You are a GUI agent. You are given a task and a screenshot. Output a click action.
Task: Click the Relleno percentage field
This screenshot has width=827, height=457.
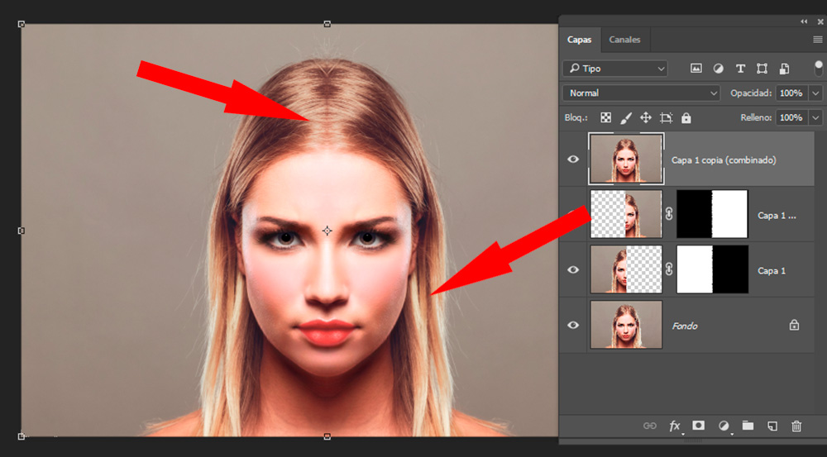(x=791, y=118)
